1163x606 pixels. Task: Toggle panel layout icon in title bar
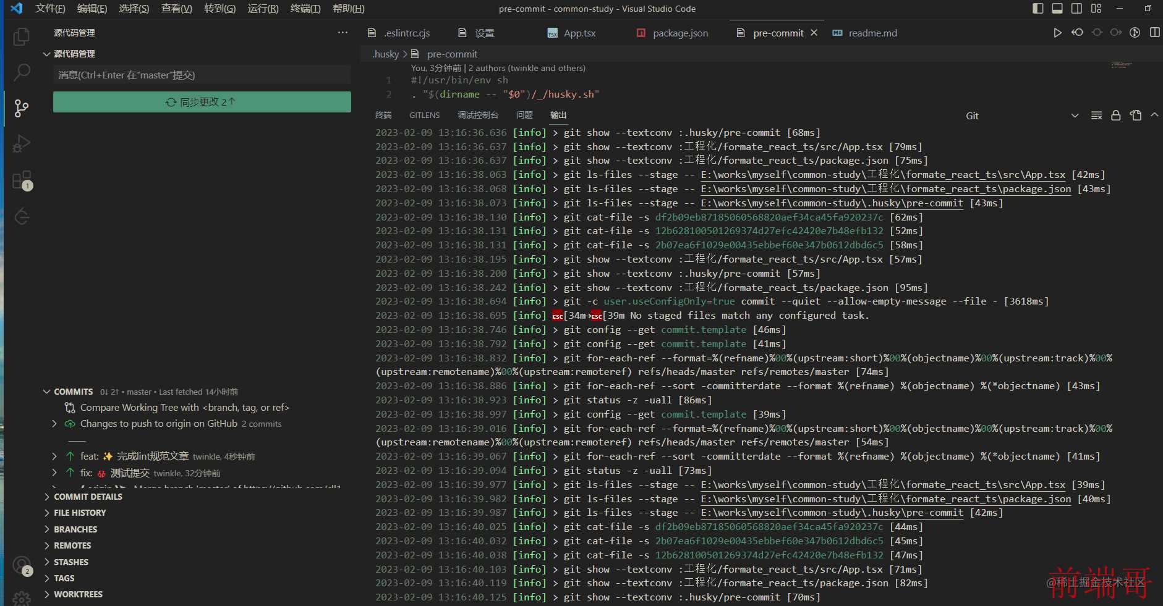(x=1057, y=9)
